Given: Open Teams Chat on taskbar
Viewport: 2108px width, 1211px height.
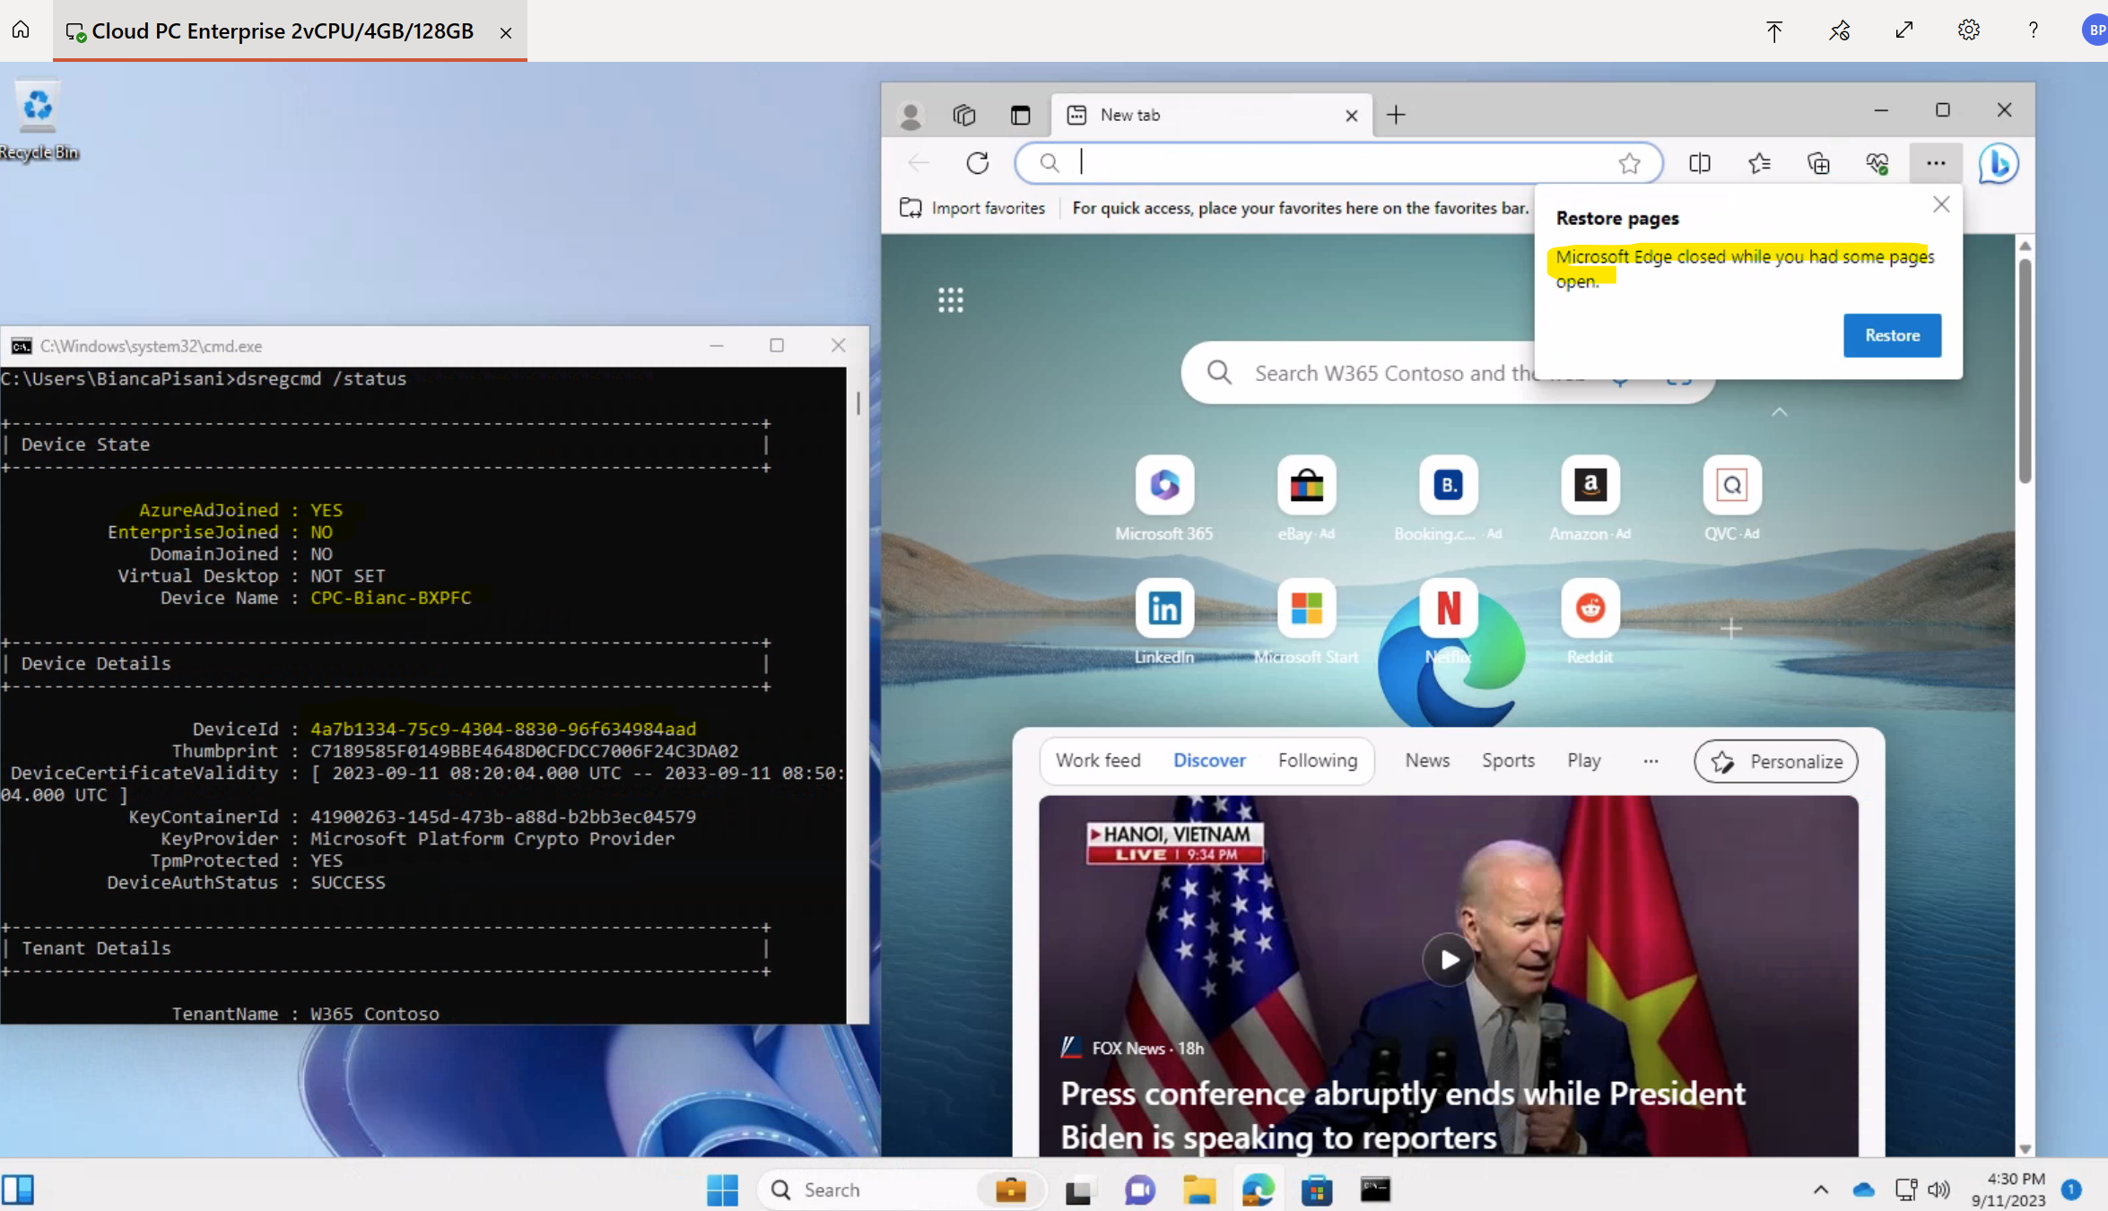Looking at the screenshot, I should point(1139,1189).
